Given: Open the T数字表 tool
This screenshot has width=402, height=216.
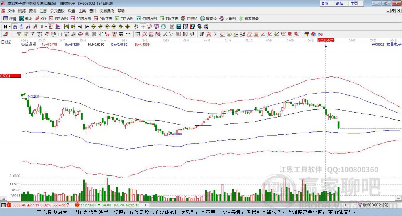Looking at the screenshot, I should 169,19.
